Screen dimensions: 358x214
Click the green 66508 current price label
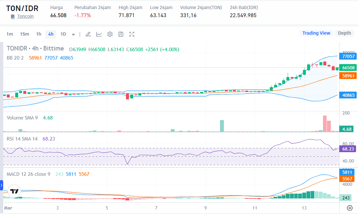coord(348,68)
